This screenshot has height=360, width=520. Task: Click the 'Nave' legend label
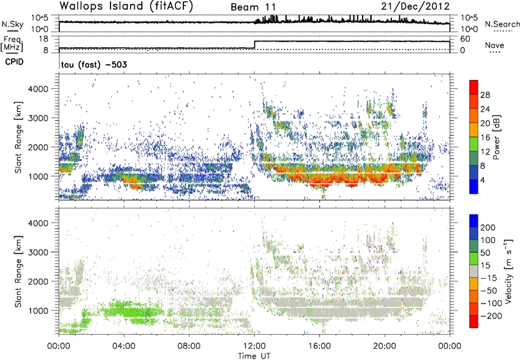click(495, 45)
